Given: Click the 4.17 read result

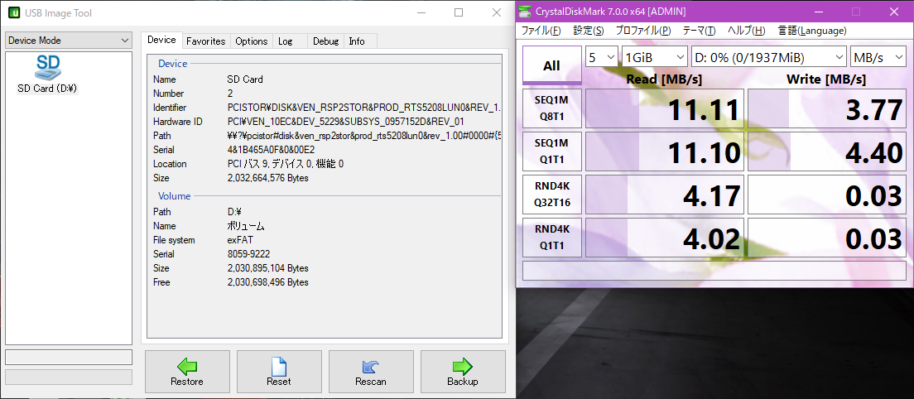Looking at the screenshot, I should tap(665, 195).
